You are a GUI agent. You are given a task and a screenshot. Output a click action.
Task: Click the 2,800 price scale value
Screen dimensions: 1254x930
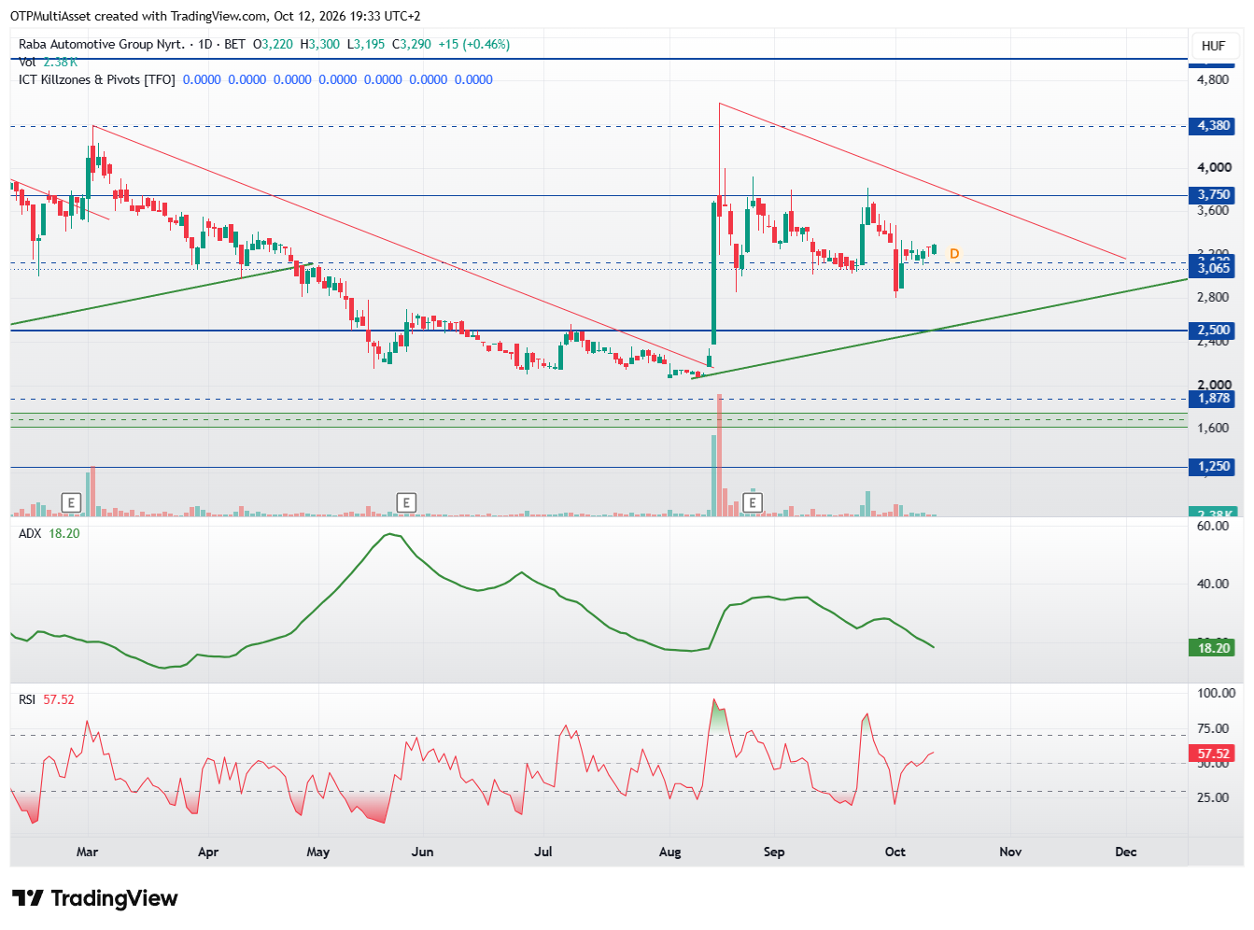[1213, 298]
